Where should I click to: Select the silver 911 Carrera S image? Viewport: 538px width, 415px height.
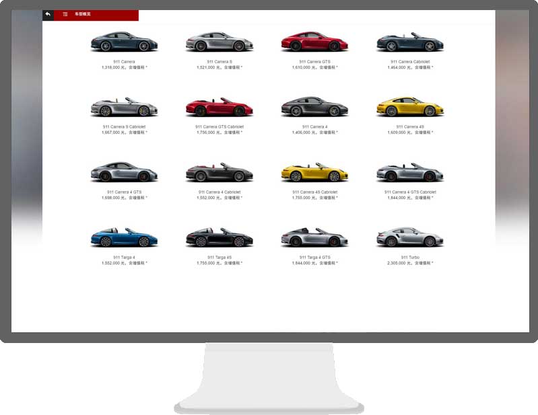coord(220,42)
